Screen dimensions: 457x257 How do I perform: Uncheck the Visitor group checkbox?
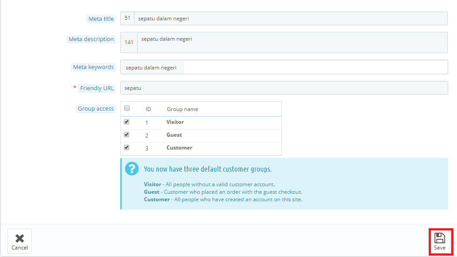[x=127, y=122]
